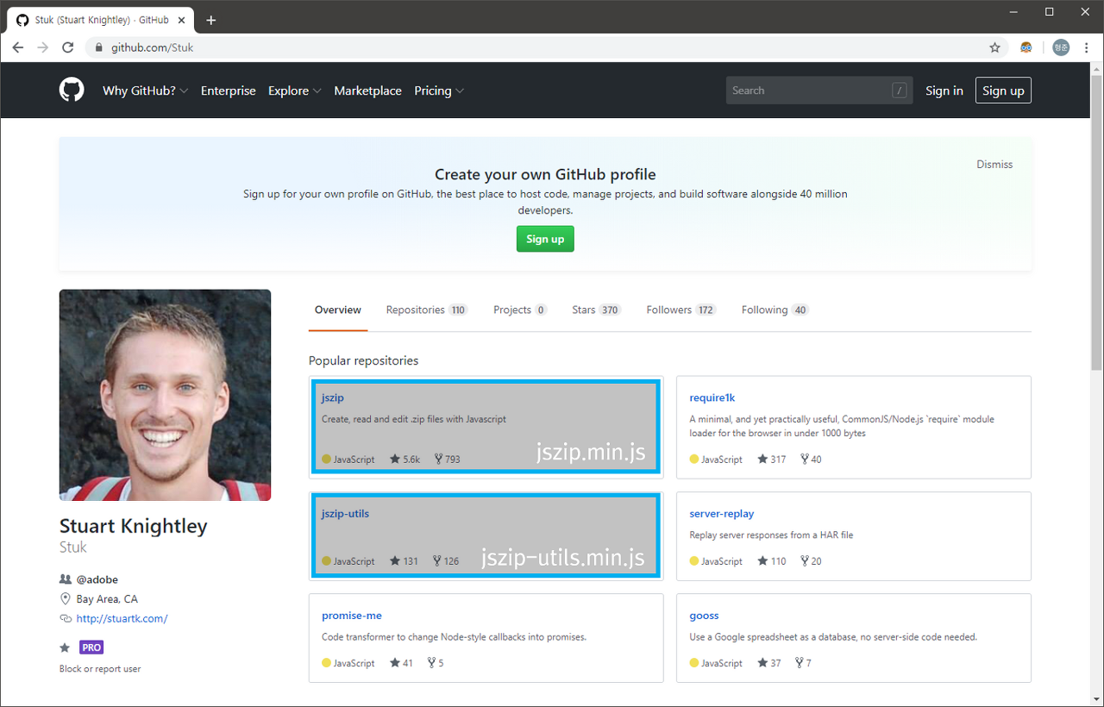The height and width of the screenshot is (707, 1104).
Task: Click the padlock site info icon
Action: click(99, 47)
